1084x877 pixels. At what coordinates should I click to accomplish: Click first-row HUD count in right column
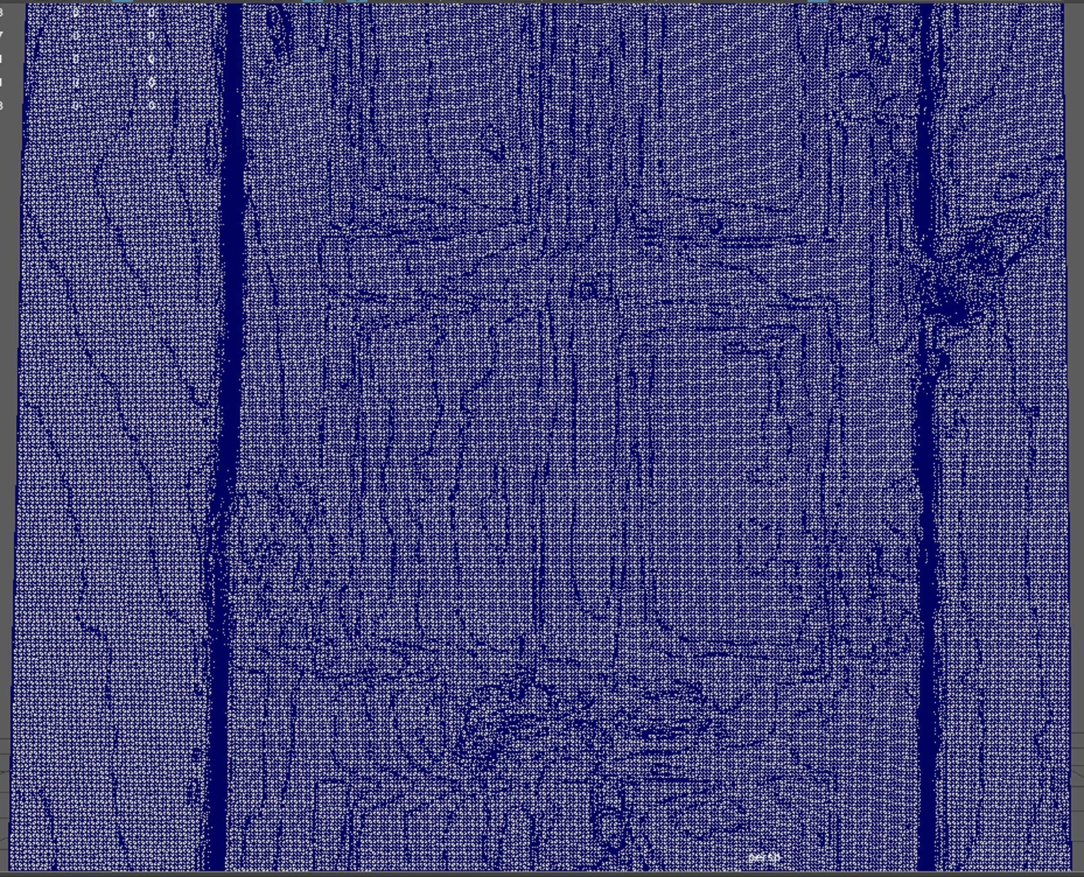click(152, 13)
